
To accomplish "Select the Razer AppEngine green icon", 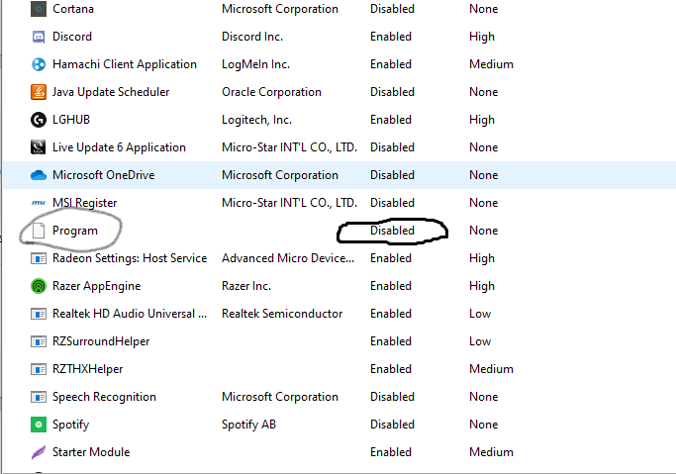I will (x=39, y=286).
